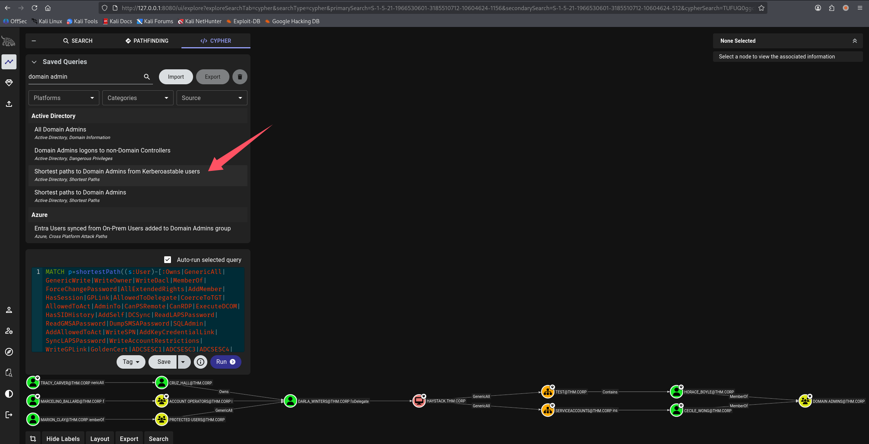
Task: Collapse the Saved Queries section
Action: [x=34, y=62]
